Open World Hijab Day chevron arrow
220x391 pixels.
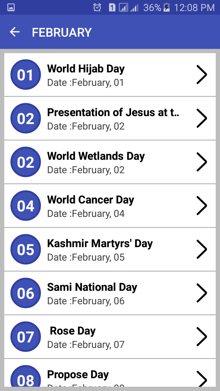(202, 75)
